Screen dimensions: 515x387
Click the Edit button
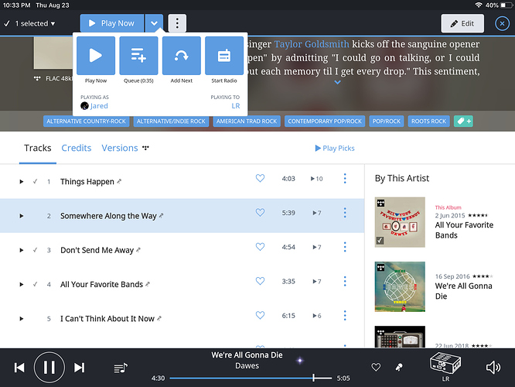462,23
